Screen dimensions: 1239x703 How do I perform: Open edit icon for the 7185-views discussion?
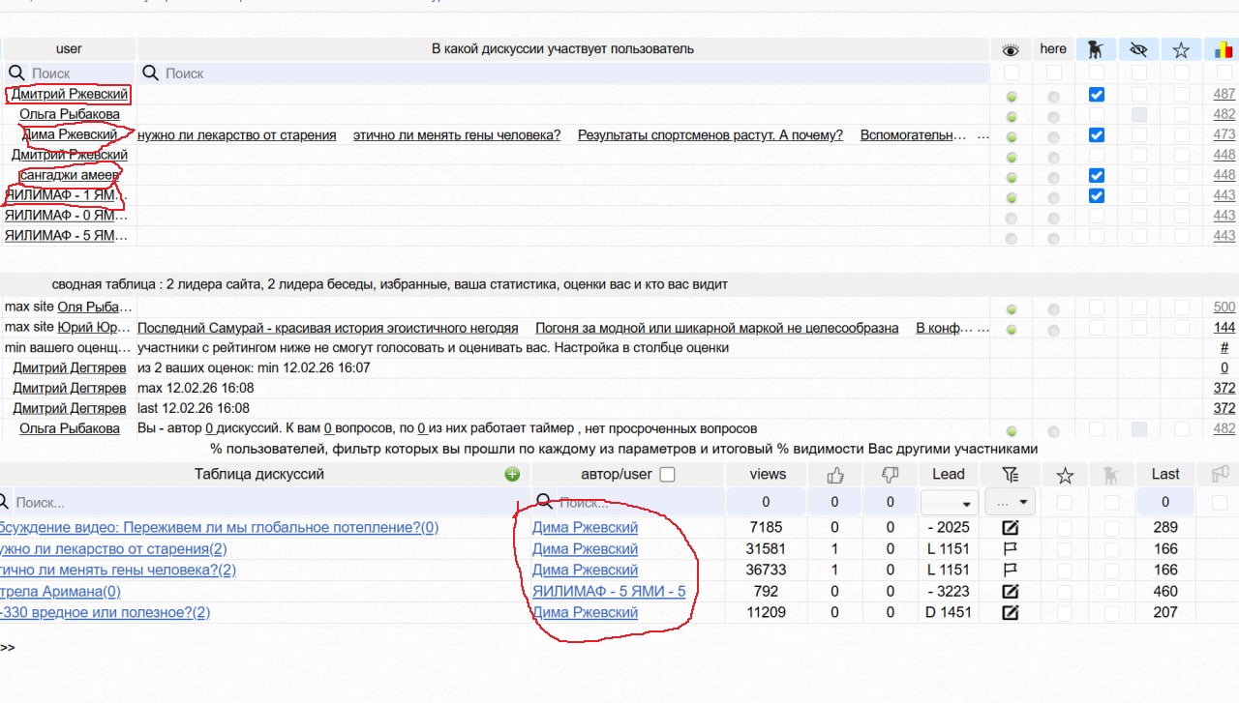(1011, 528)
